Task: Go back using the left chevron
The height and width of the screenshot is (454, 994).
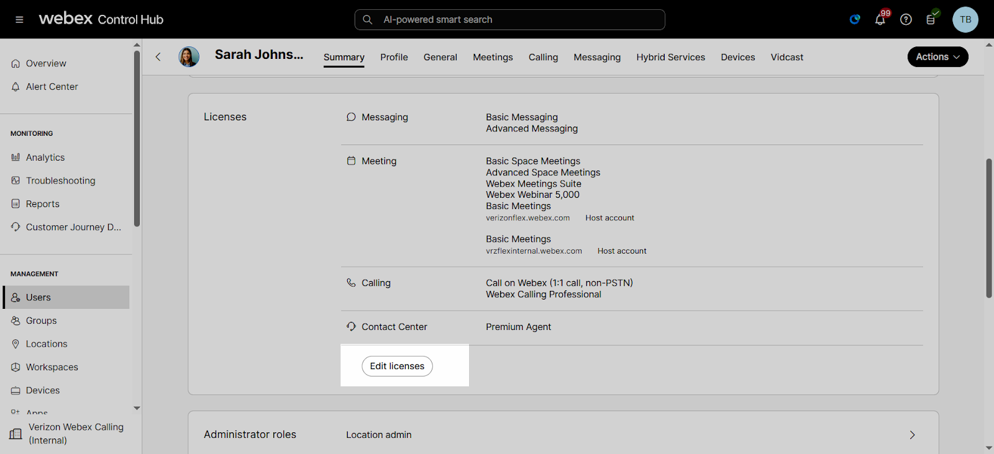Action: point(158,57)
